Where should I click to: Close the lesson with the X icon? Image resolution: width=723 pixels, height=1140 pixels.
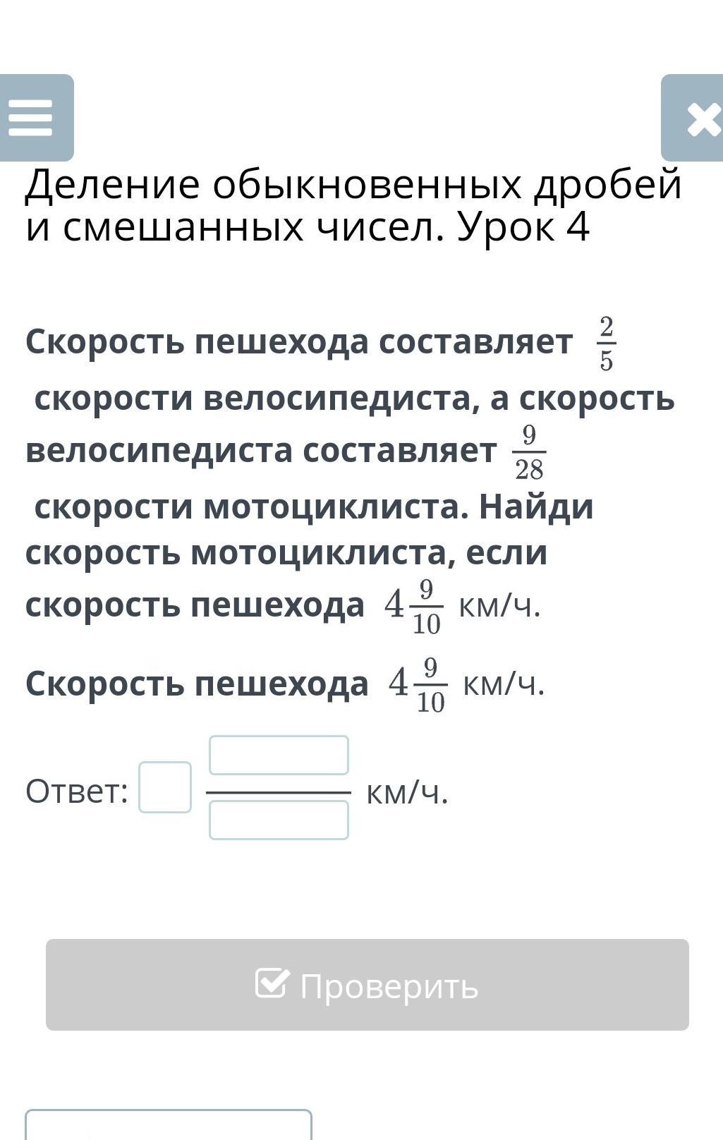(693, 118)
